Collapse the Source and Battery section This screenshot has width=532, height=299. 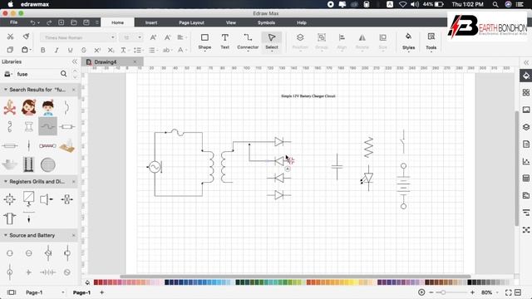point(6,235)
